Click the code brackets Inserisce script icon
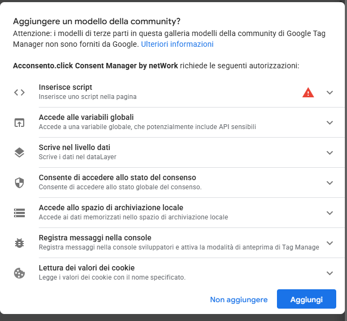 tap(19, 92)
